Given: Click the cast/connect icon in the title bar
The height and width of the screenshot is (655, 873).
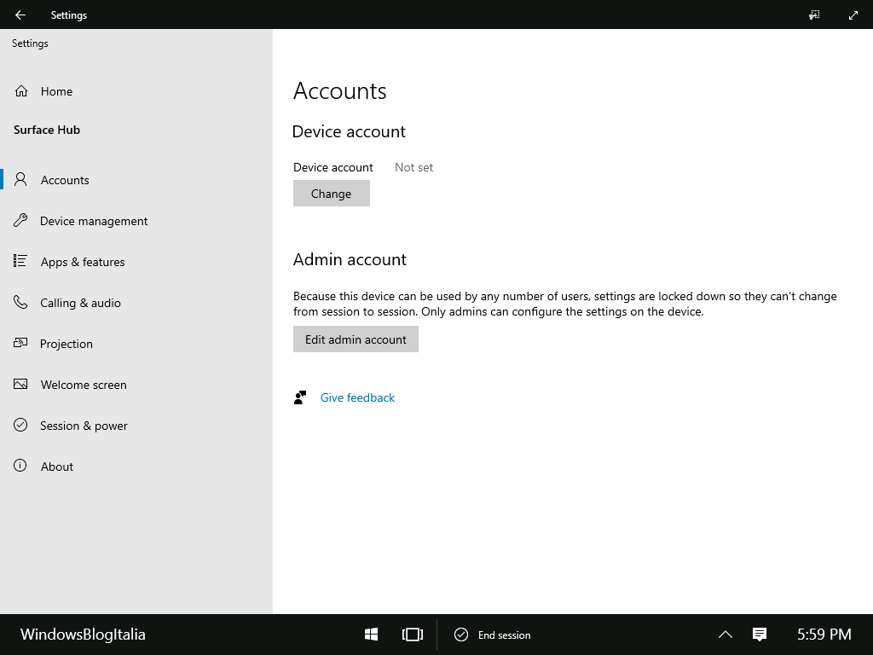Looking at the screenshot, I should click(814, 15).
